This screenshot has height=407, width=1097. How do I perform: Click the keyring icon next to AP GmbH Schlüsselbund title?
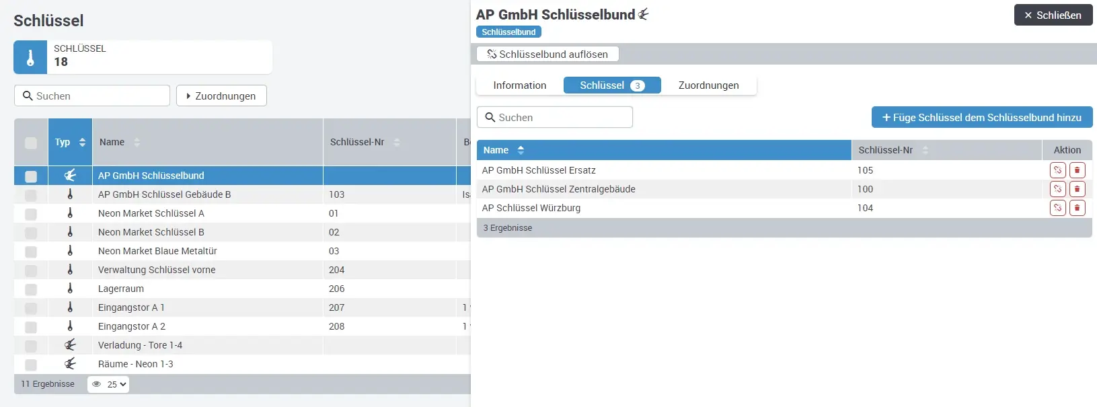(x=644, y=14)
